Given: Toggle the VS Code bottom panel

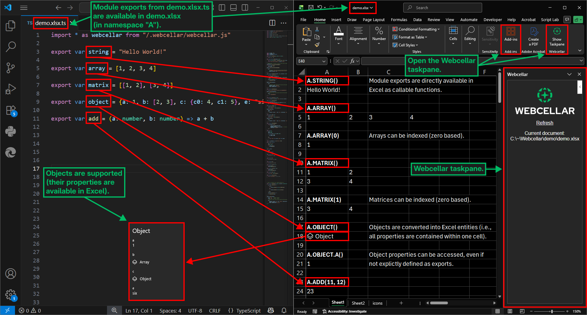Looking at the screenshot, I should (233, 8).
